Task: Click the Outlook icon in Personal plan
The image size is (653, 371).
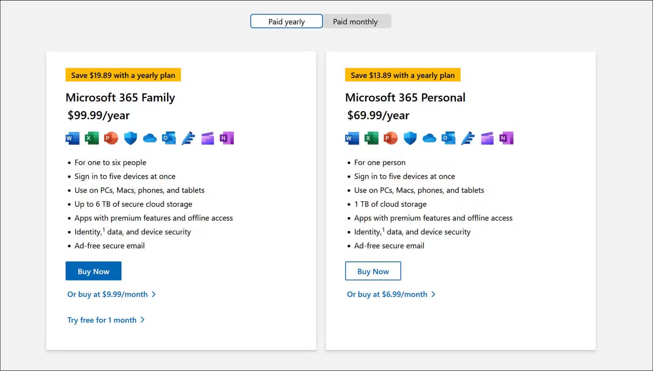Action: [448, 138]
